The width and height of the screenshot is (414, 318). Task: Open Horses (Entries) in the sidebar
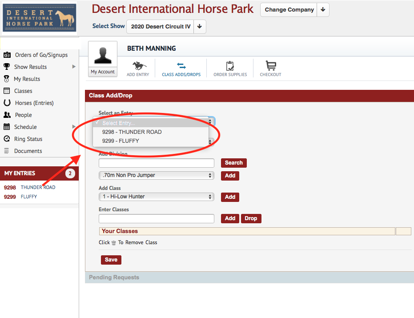pos(34,103)
